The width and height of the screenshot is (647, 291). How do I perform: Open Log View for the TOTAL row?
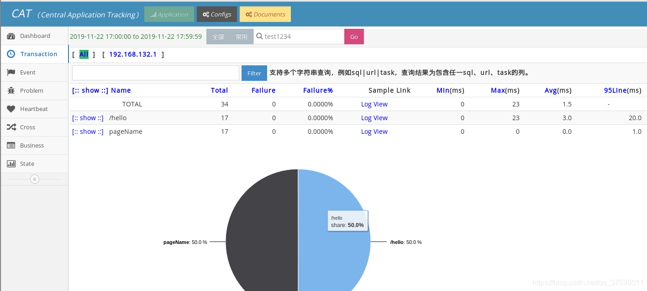[374, 104]
